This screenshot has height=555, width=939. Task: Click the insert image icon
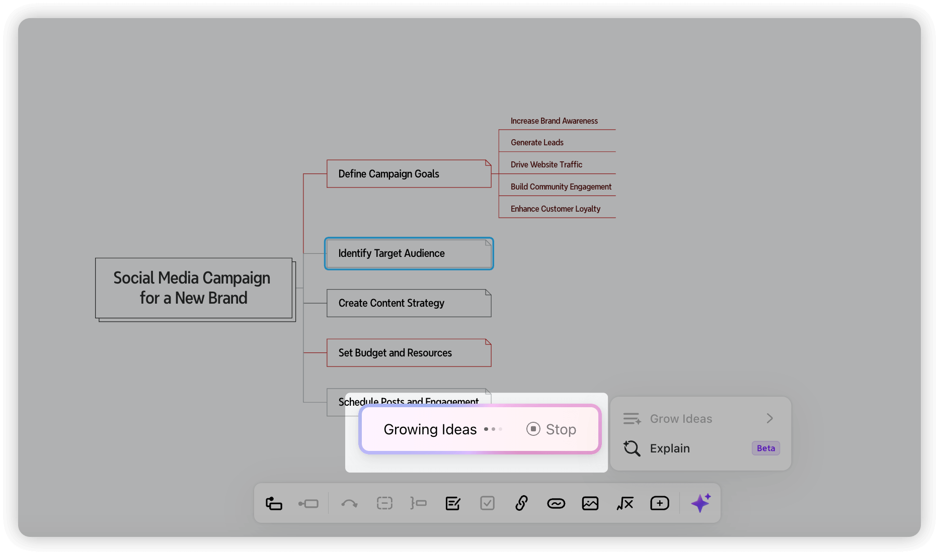[590, 503]
